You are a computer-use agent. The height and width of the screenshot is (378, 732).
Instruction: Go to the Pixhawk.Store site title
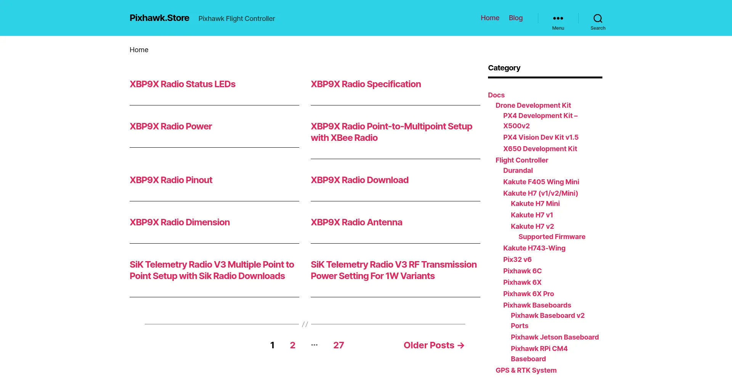pos(159,18)
